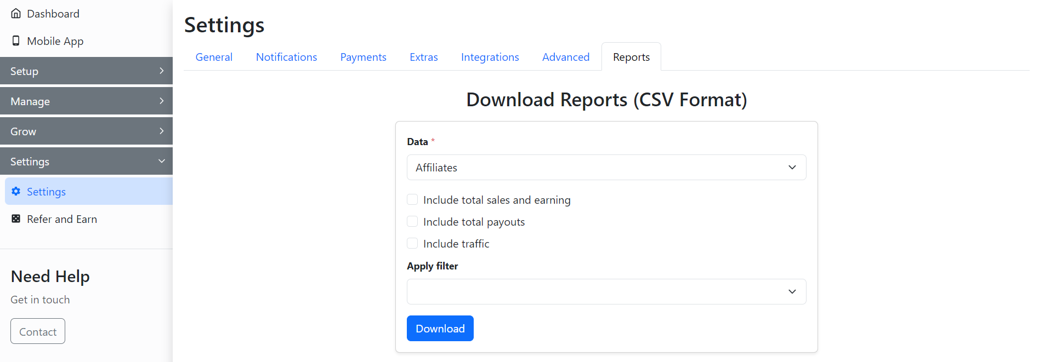The width and height of the screenshot is (1039, 362).
Task: Open the Apply filter dropdown
Action: (606, 292)
